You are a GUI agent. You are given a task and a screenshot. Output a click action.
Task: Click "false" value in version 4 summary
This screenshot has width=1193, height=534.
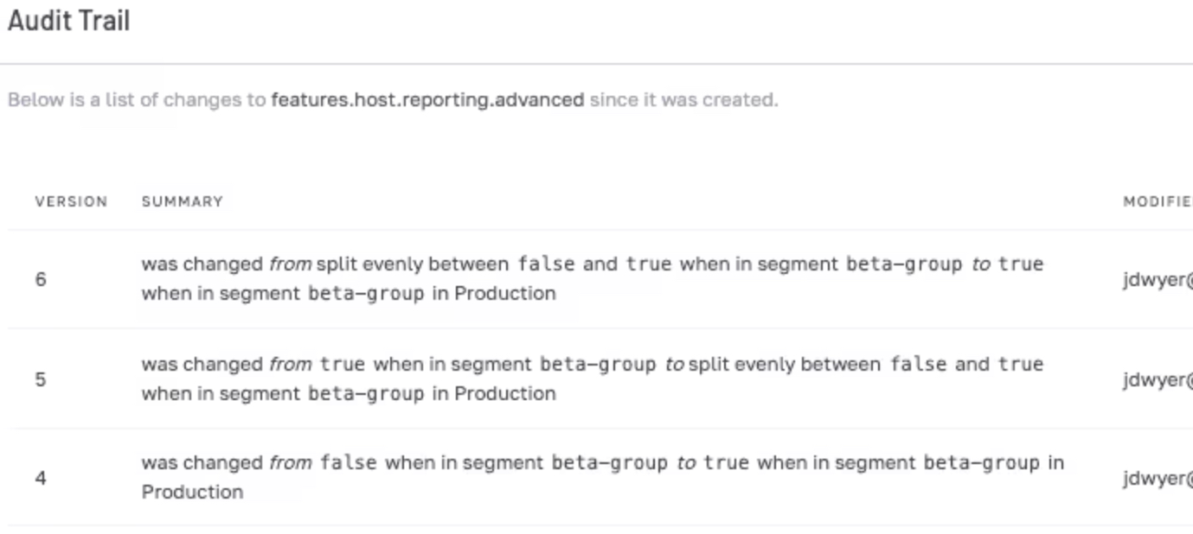click(348, 462)
